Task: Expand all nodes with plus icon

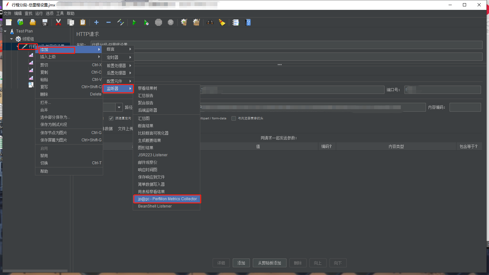Action: click(x=96, y=22)
